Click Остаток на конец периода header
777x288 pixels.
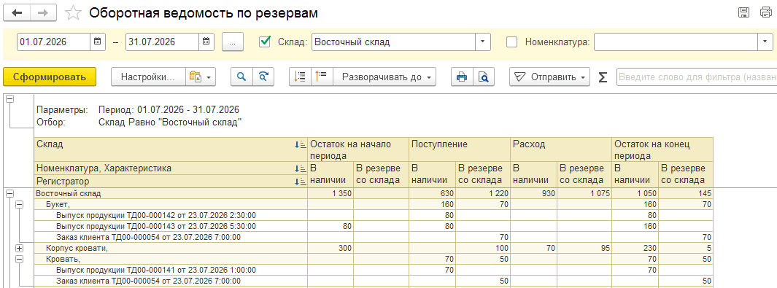pos(662,149)
